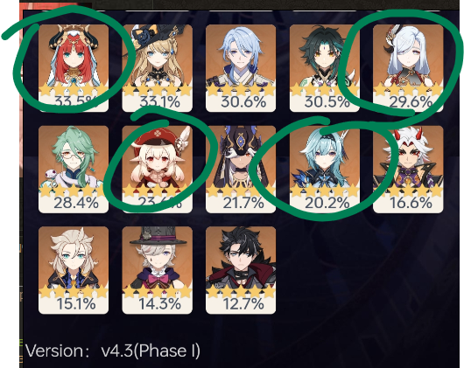This screenshot has width=464, height=368.
Task: Click the black-haired character card at 12.7%
Action: click(x=241, y=270)
